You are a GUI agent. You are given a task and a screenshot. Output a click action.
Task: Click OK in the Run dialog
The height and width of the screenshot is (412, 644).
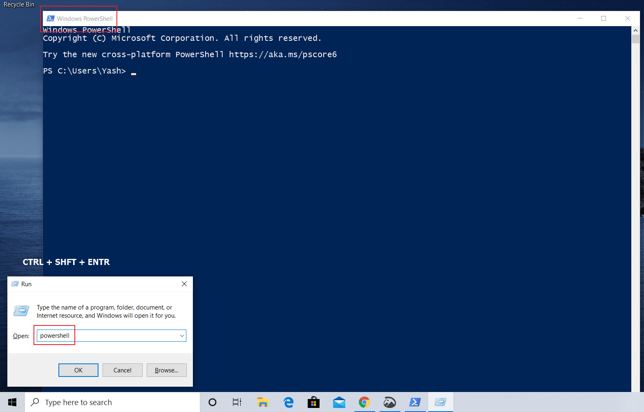coord(78,370)
